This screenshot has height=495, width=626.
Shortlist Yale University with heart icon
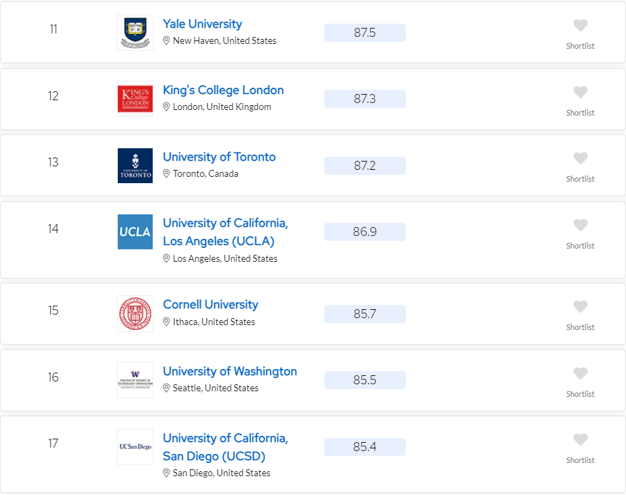click(x=580, y=26)
